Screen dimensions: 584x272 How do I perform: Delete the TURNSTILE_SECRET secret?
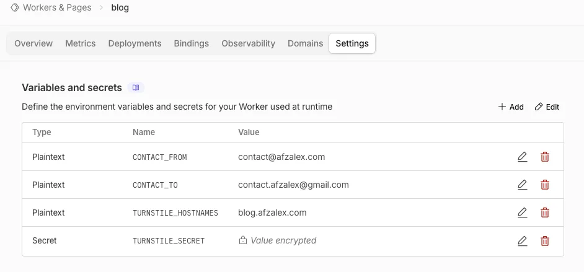[x=545, y=241]
